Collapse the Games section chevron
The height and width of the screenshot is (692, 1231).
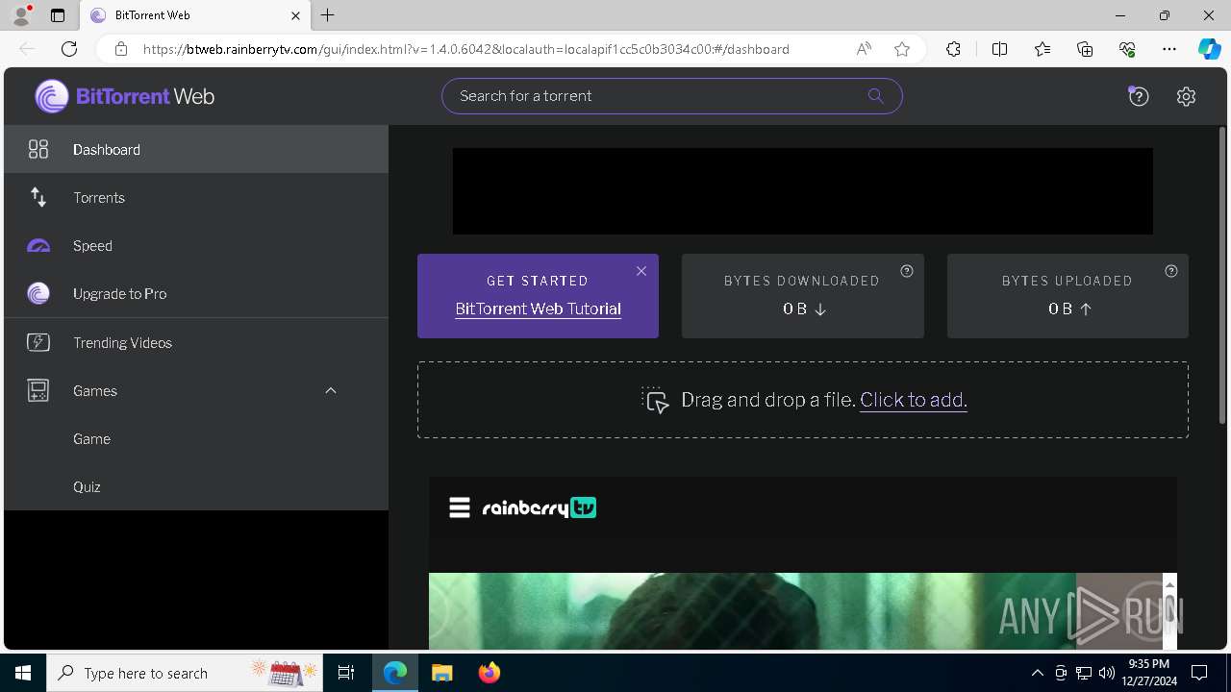[331, 390]
